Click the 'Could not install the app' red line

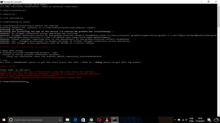(x=48, y=72)
